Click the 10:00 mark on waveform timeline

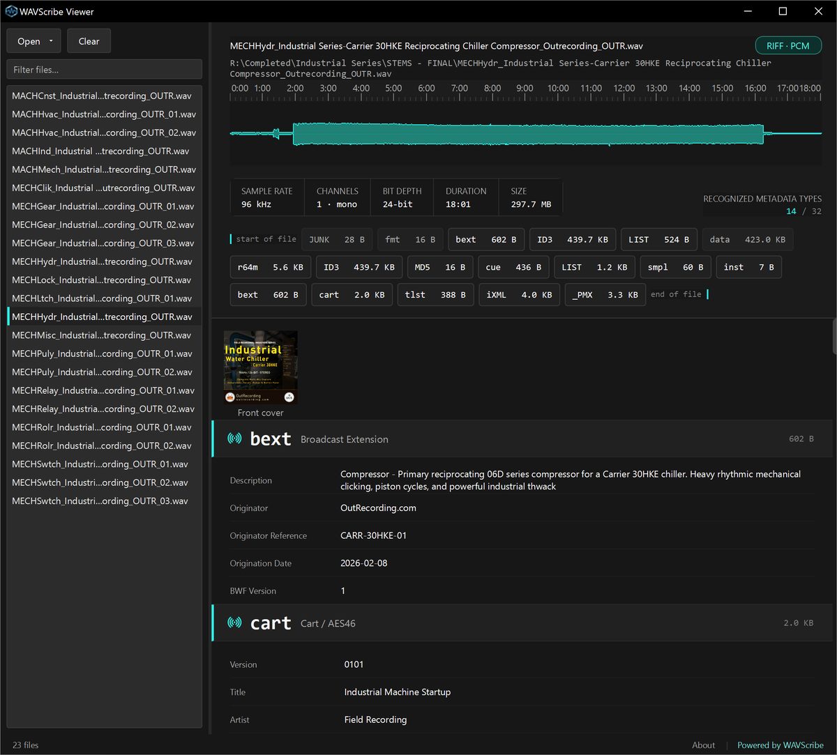(x=558, y=89)
